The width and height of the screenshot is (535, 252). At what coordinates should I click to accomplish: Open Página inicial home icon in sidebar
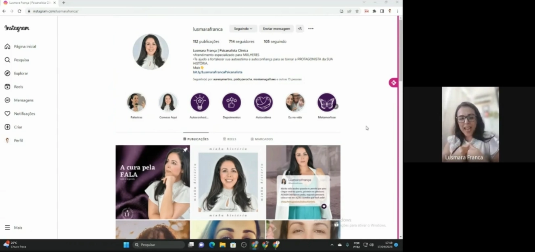click(x=7, y=46)
